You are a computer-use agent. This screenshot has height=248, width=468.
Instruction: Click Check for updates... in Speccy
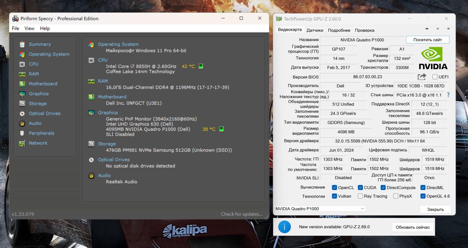[x=242, y=214]
